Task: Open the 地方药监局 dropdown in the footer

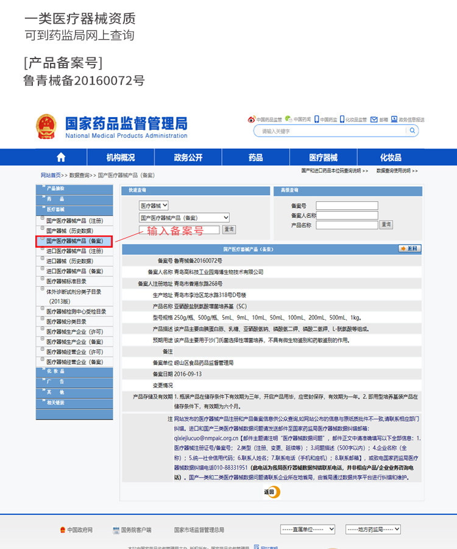Action: click(x=373, y=529)
